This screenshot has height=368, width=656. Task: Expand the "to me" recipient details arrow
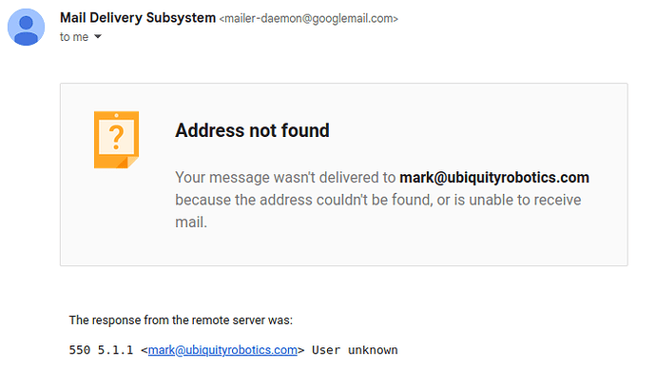(x=98, y=37)
